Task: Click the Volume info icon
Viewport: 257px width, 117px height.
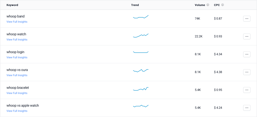Action: (x=208, y=5)
